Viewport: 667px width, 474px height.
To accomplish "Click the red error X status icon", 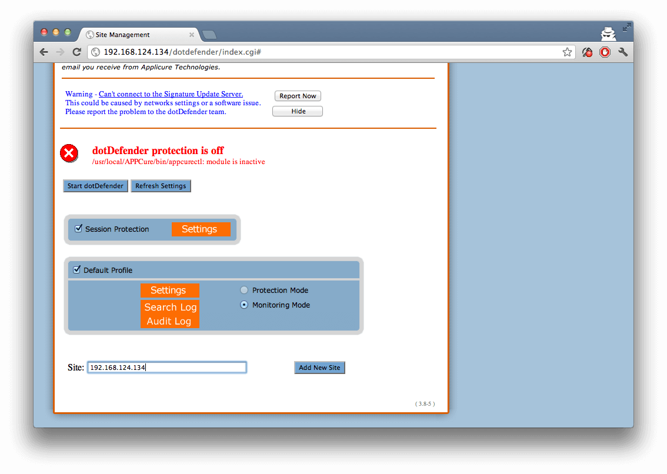I will [x=69, y=153].
